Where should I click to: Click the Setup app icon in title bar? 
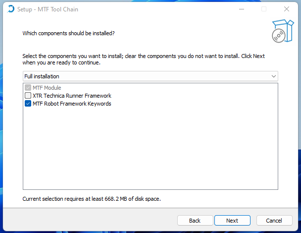click(x=10, y=9)
